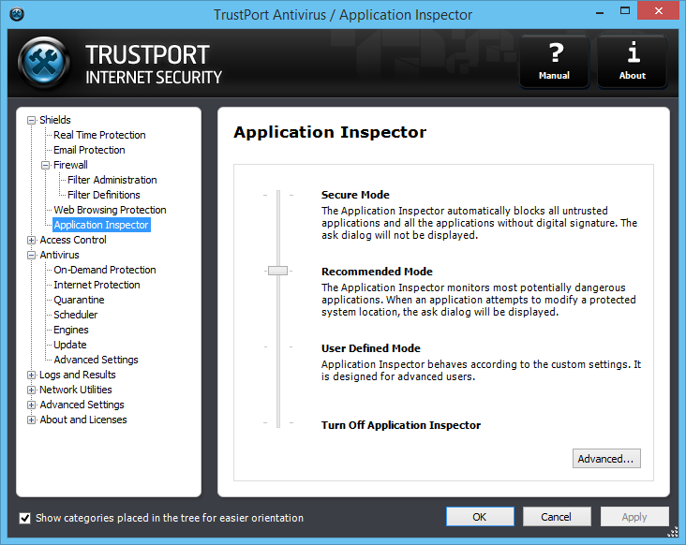This screenshot has height=545, width=686.
Task: Expand the About and Licenses node
Action: [x=32, y=420]
